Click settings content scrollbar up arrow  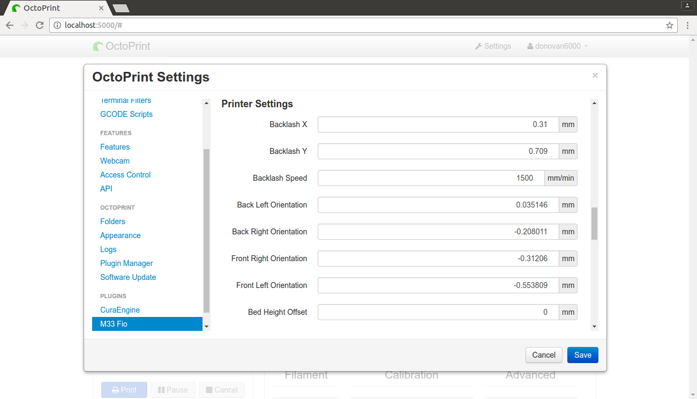point(594,102)
